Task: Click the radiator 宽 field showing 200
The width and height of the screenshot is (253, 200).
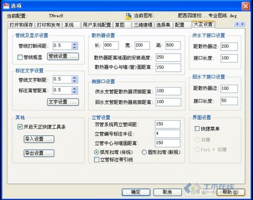Action: [x=142, y=45]
